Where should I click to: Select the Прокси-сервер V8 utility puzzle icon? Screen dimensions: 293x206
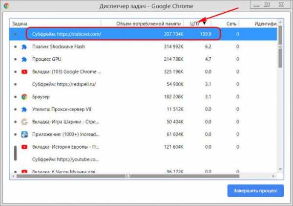[x=24, y=110]
